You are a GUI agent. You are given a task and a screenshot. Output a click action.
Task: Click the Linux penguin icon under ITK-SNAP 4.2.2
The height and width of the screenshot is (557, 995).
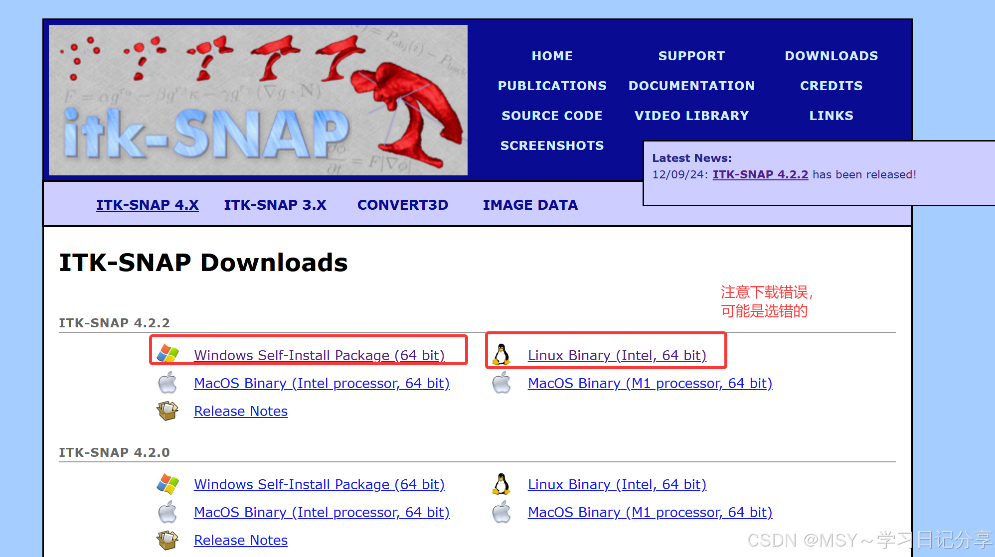coord(501,355)
